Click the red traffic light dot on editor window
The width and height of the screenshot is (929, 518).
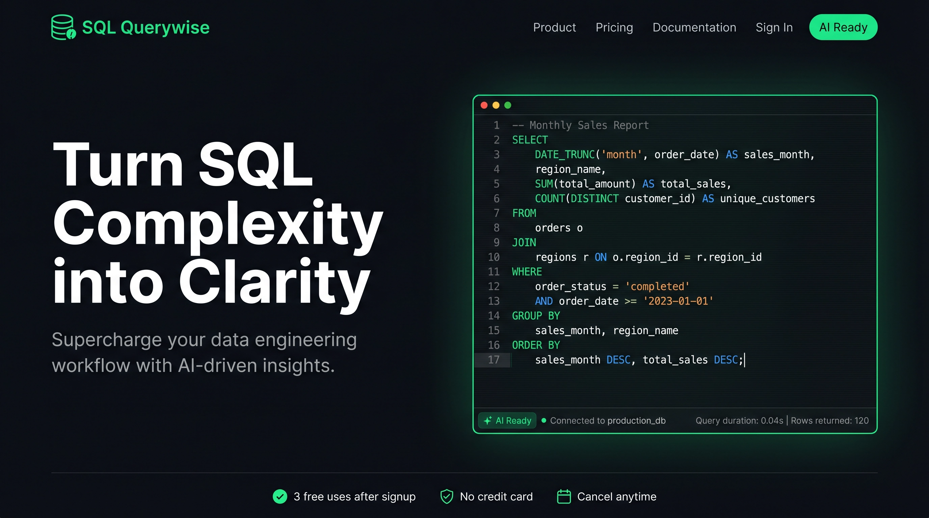coord(484,105)
